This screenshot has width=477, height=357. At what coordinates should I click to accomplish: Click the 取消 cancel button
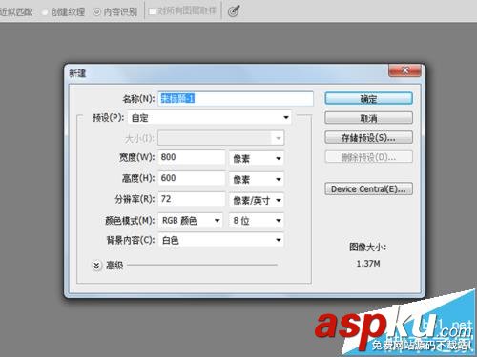click(x=369, y=118)
